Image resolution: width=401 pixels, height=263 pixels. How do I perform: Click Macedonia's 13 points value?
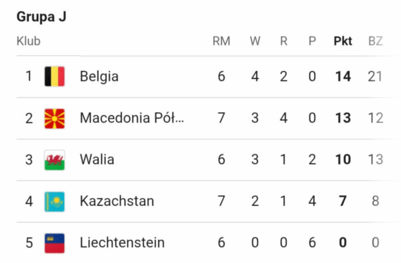tap(343, 118)
